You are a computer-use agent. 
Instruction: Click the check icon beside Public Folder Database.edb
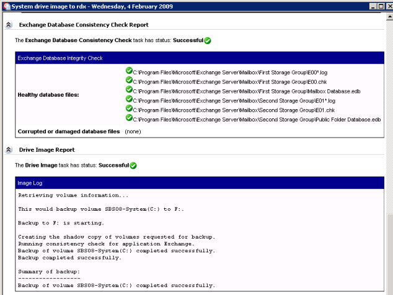point(129,118)
